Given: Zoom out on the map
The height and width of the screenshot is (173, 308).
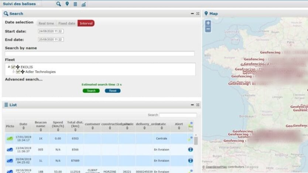Looking at the screenshot, I should pyautogui.click(x=208, y=29).
